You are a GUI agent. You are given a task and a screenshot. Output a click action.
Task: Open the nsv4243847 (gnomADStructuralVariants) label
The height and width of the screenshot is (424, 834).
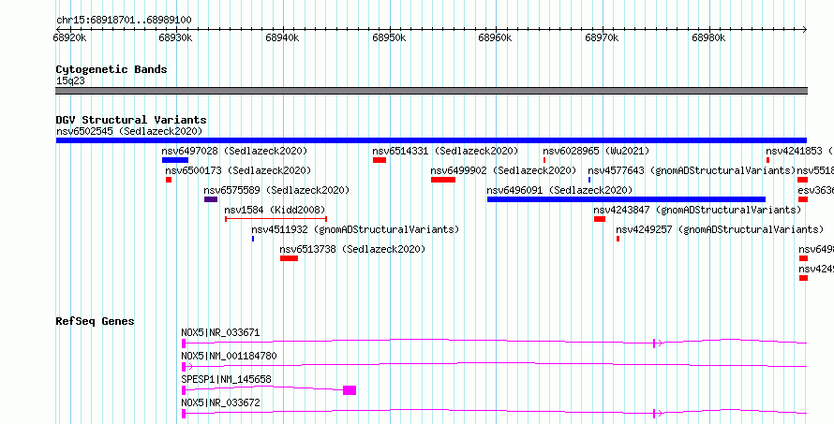click(697, 210)
